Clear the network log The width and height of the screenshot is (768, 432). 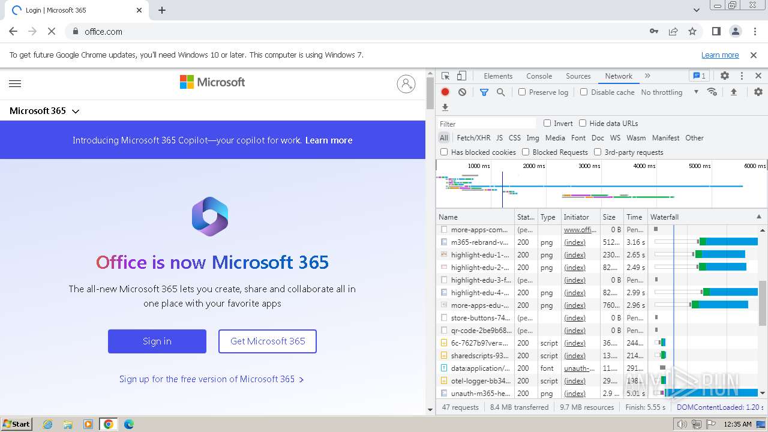[x=462, y=92]
